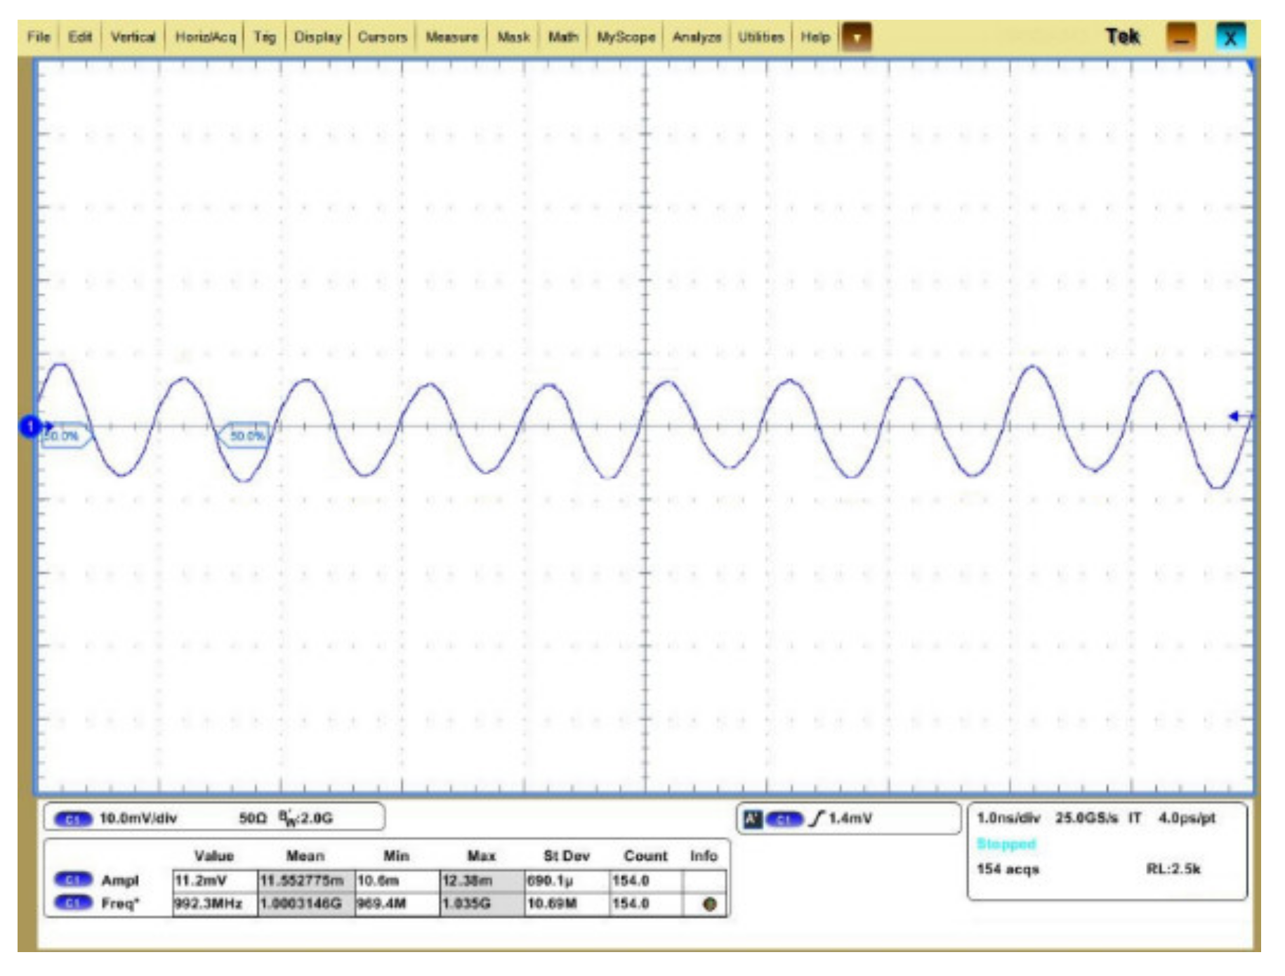Screen dimensions: 1285x976
Task: Open the Help menu
Action: 815,37
